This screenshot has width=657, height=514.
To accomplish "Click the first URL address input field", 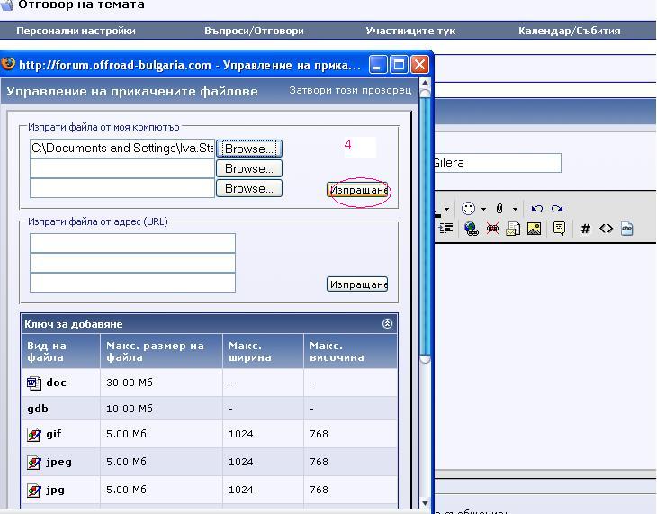I will (132, 243).
